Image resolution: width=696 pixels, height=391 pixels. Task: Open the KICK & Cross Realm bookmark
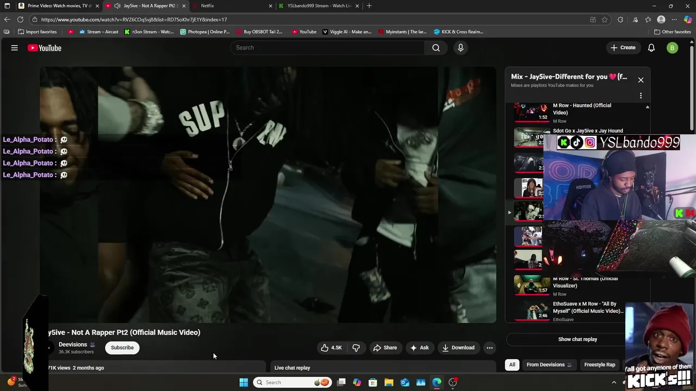(458, 31)
